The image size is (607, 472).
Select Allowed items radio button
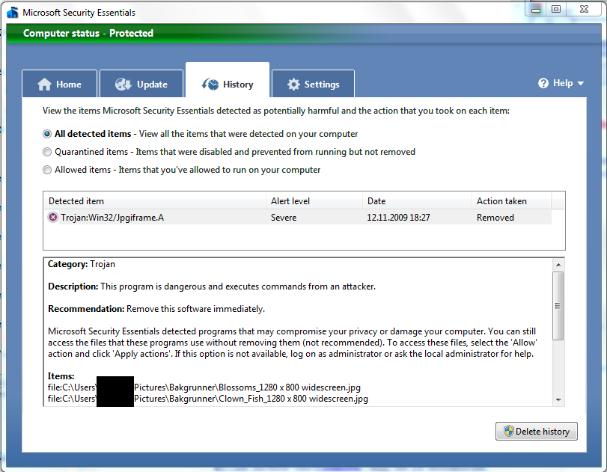click(x=47, y=170)
